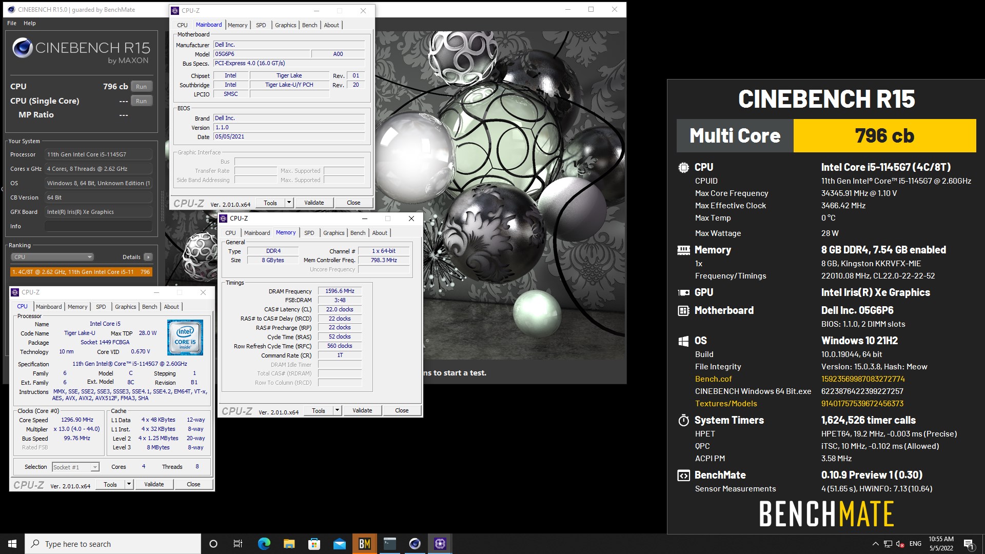The image size is (985, 554).
Task: Click the ENG language indicator
Action: 915,544
